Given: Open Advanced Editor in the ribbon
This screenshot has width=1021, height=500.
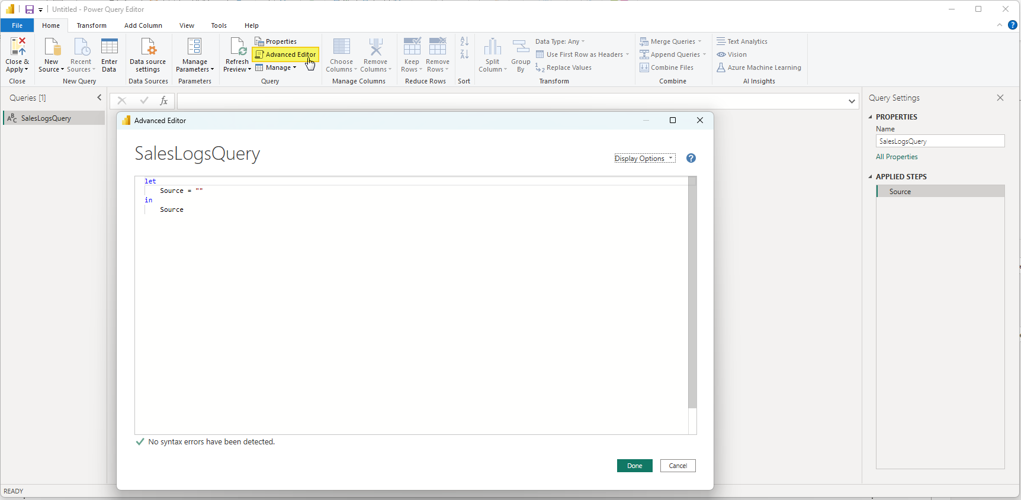Looking at the screenshot, I should point(286,54).
